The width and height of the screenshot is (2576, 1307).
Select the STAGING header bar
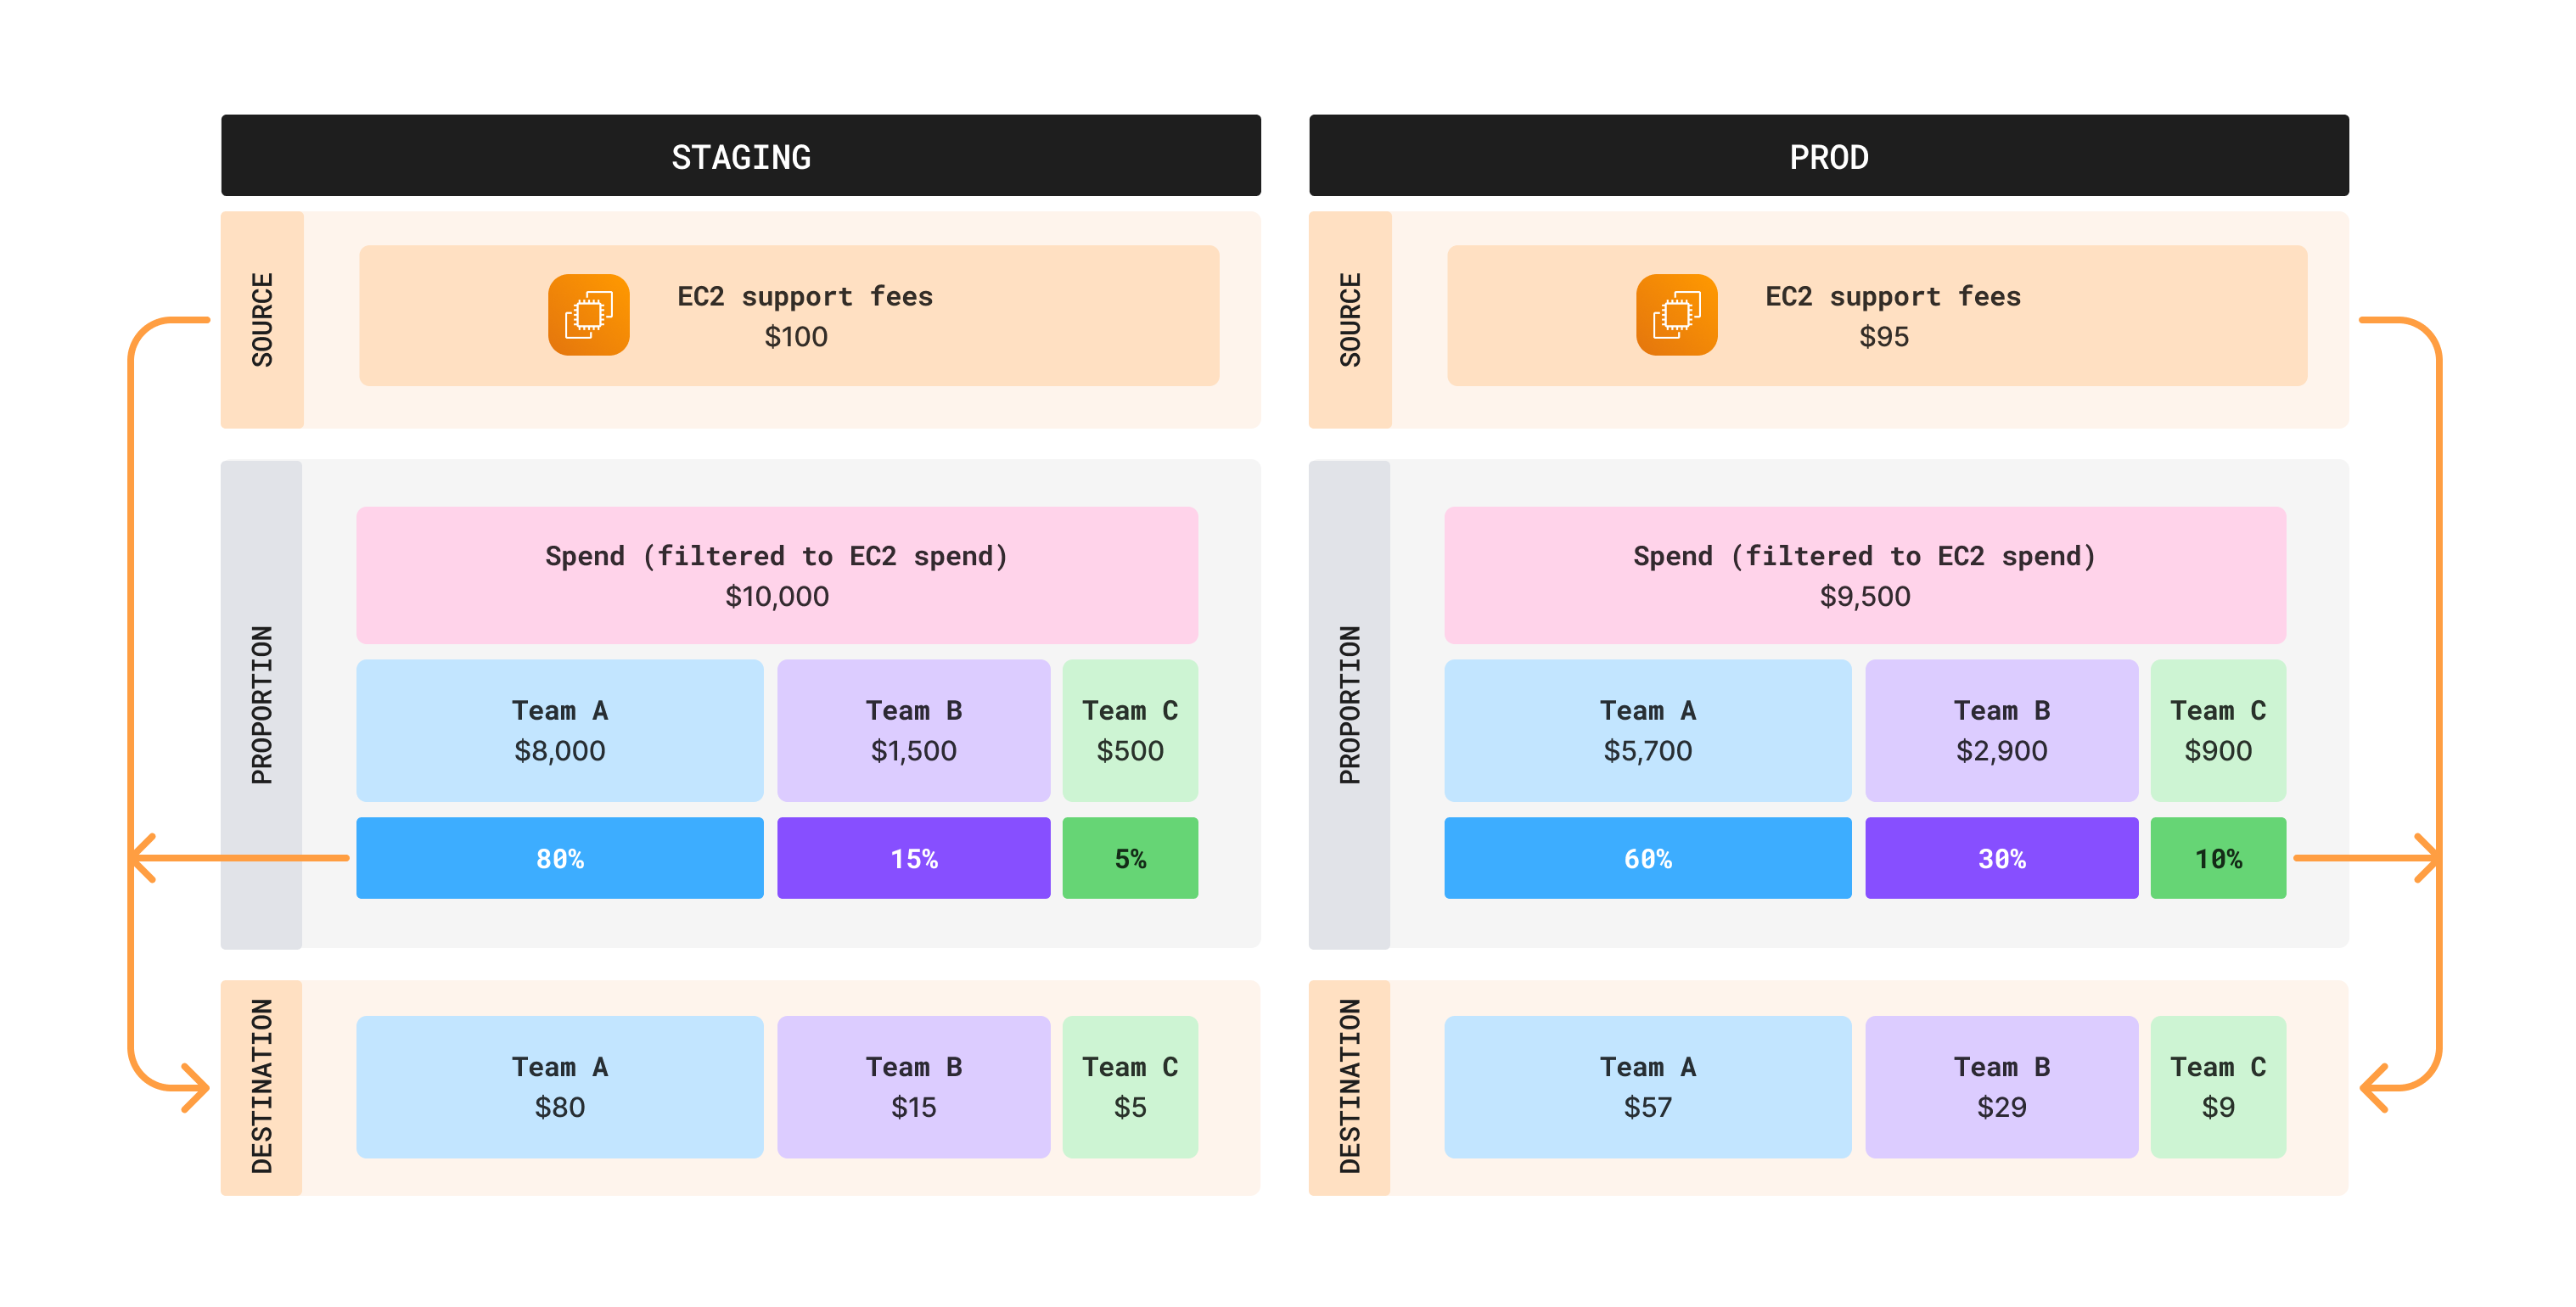coord(740,156)
